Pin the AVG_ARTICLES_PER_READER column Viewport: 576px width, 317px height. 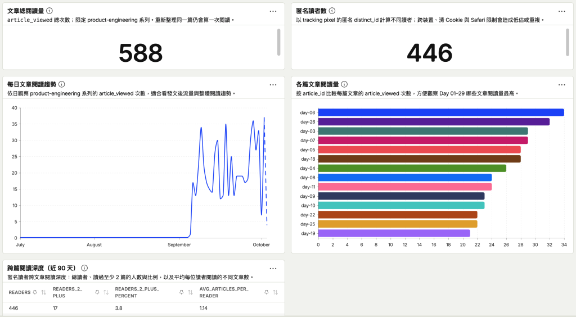point(267,292)
